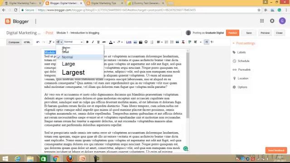This screenshot has width=290, height=163.
Task: Switch to Compose mode
Action: click(14, 42)
